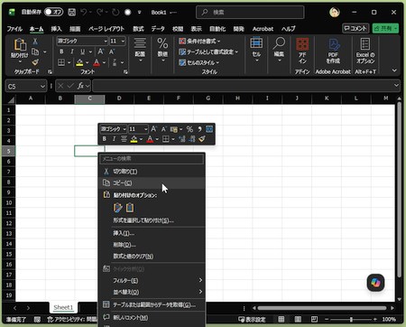Screen dimensions: 406x327
Task: Select 切り取り(T) in the context menu
Action: tap(152, 172)
